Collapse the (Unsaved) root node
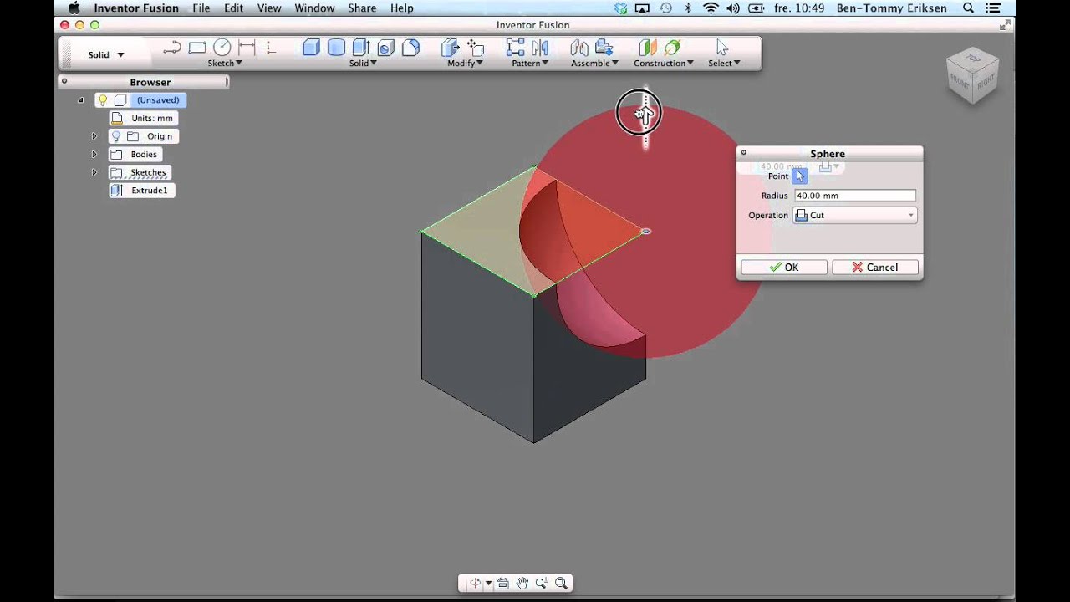The image size is (1070, 602). 80,100
